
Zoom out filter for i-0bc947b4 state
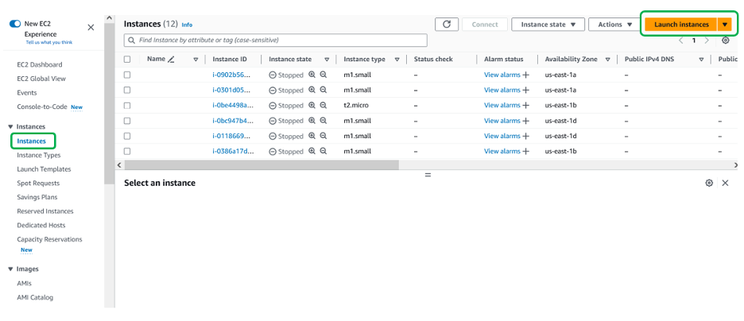click(324, 121)
